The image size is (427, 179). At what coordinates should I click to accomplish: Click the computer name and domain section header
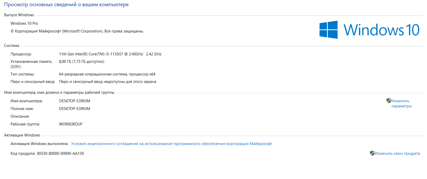(x=59, y=92)
